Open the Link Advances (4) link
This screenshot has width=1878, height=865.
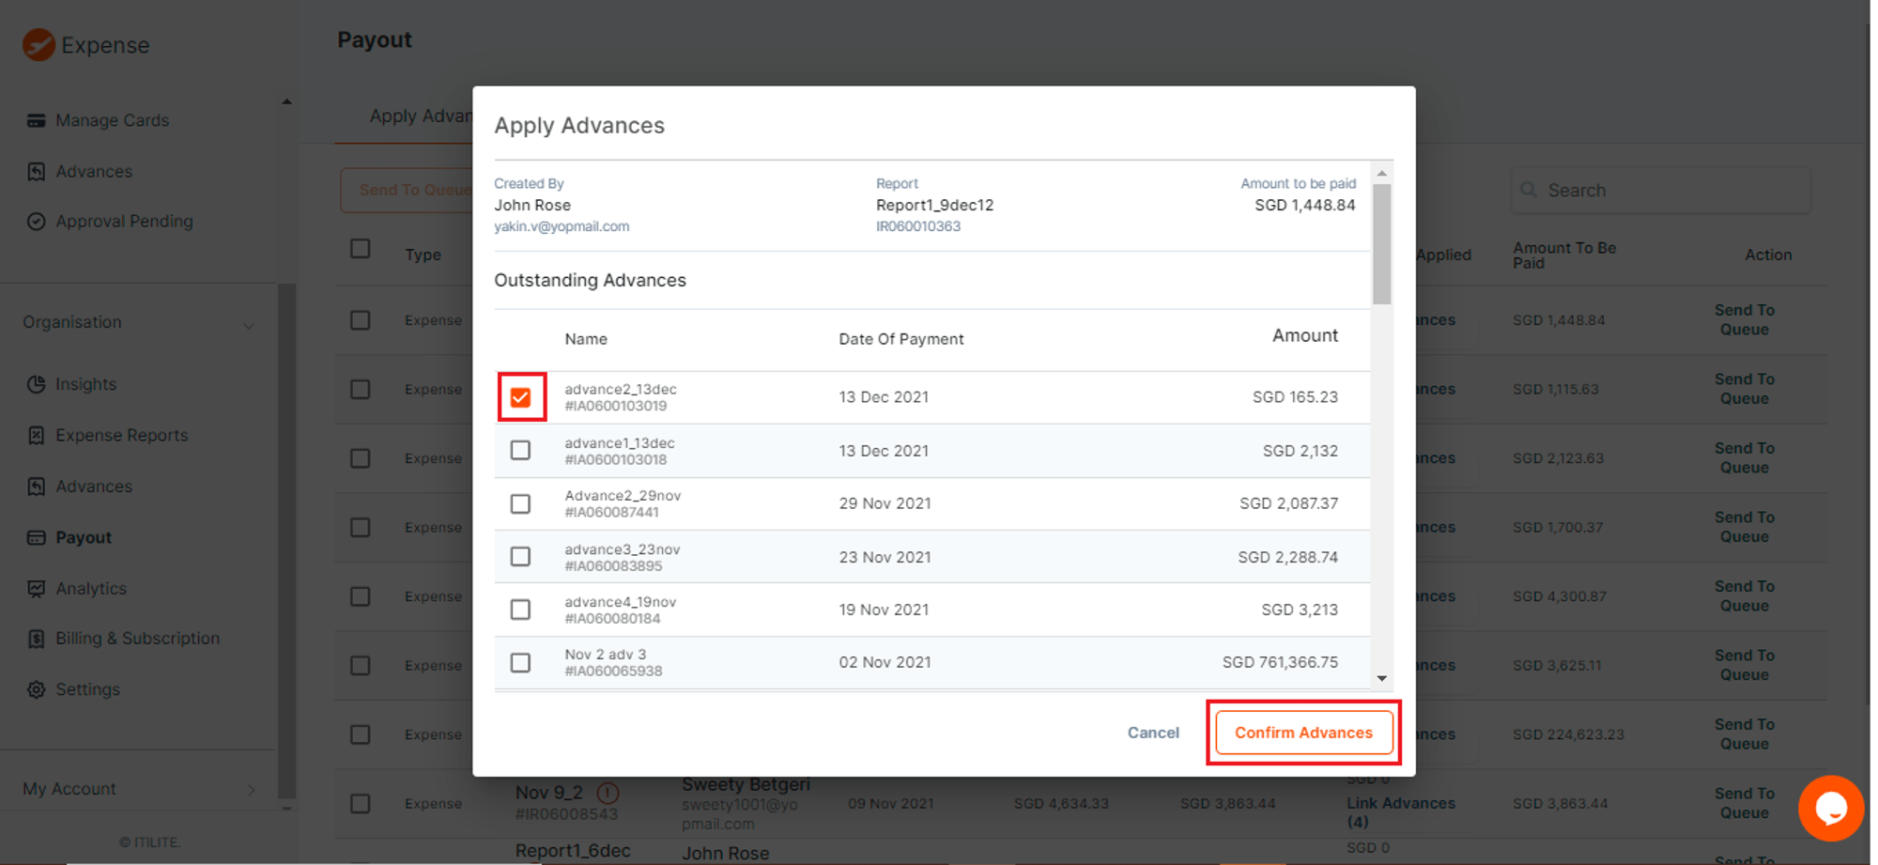click(x=1400, y=812)
